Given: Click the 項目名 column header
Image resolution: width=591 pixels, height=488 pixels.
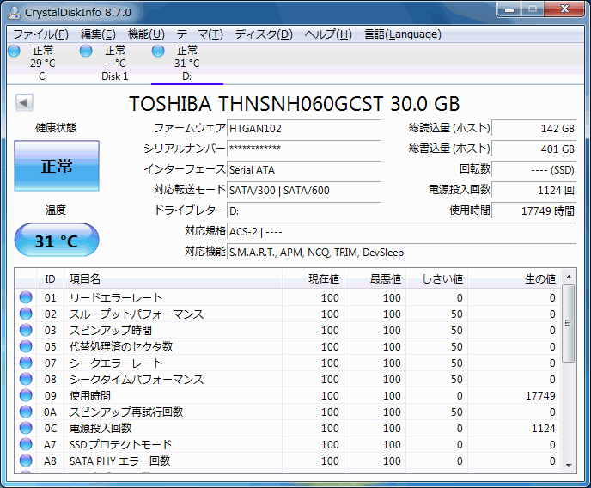Looking at the screenshot, I should coord(173,279).
